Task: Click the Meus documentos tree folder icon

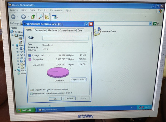Action: (x=16, y=35)
